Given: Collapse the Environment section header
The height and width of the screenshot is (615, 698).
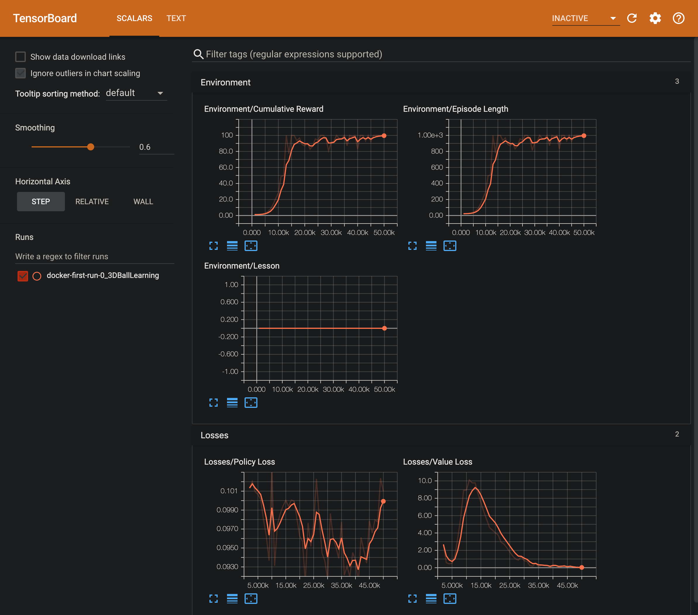Looking at the screenshot, I should pos(225,82).
